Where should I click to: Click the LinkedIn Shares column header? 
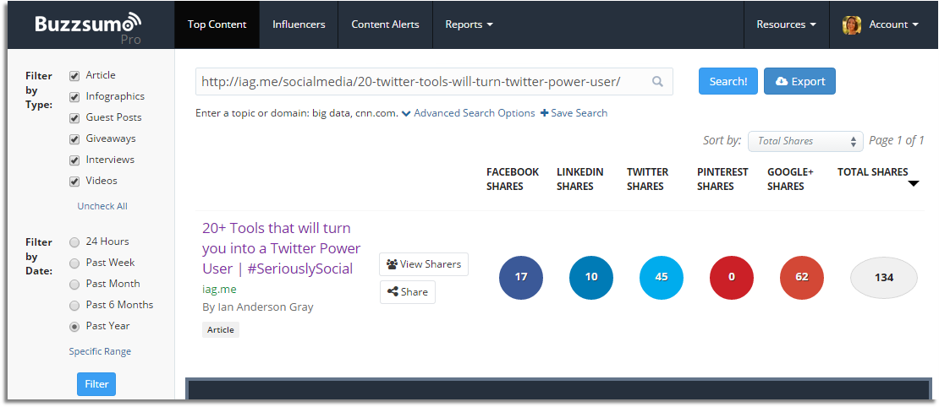[580, 179]
